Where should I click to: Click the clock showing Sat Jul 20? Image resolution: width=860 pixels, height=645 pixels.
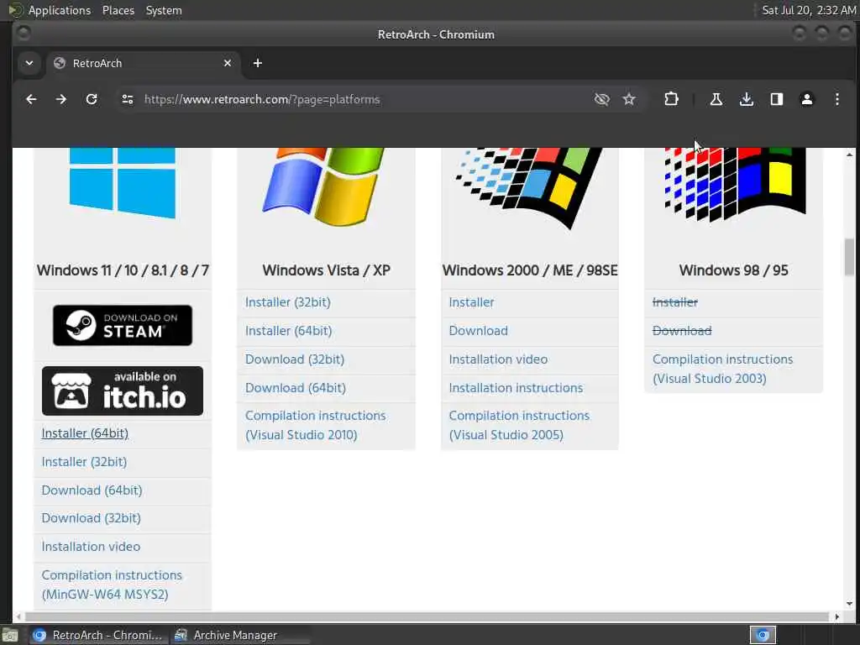809,10
